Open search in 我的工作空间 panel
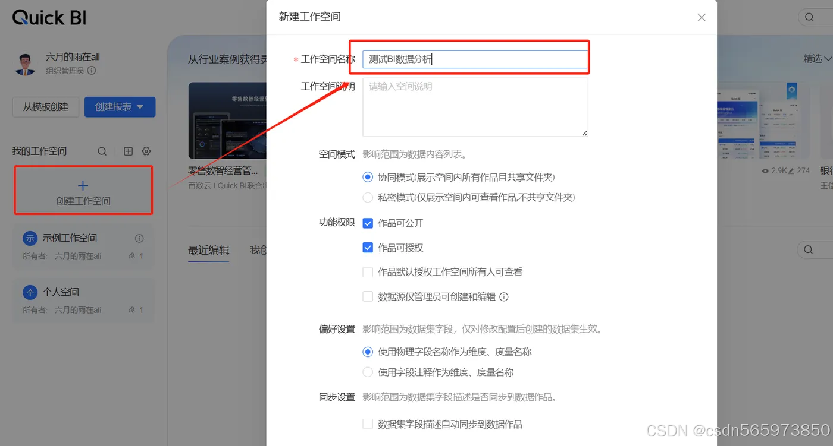 [102, 151]
